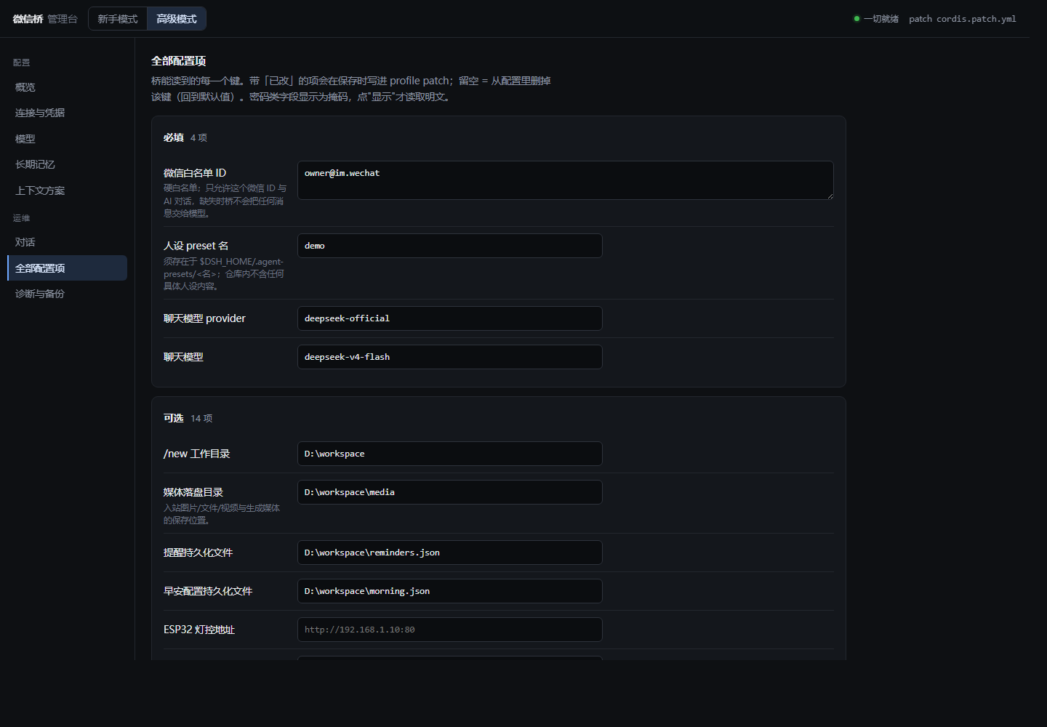Click the 运维 sidebar group header
Image resolution: width=1047 pixels, height=727 pixels.
(x=22, y=218)
